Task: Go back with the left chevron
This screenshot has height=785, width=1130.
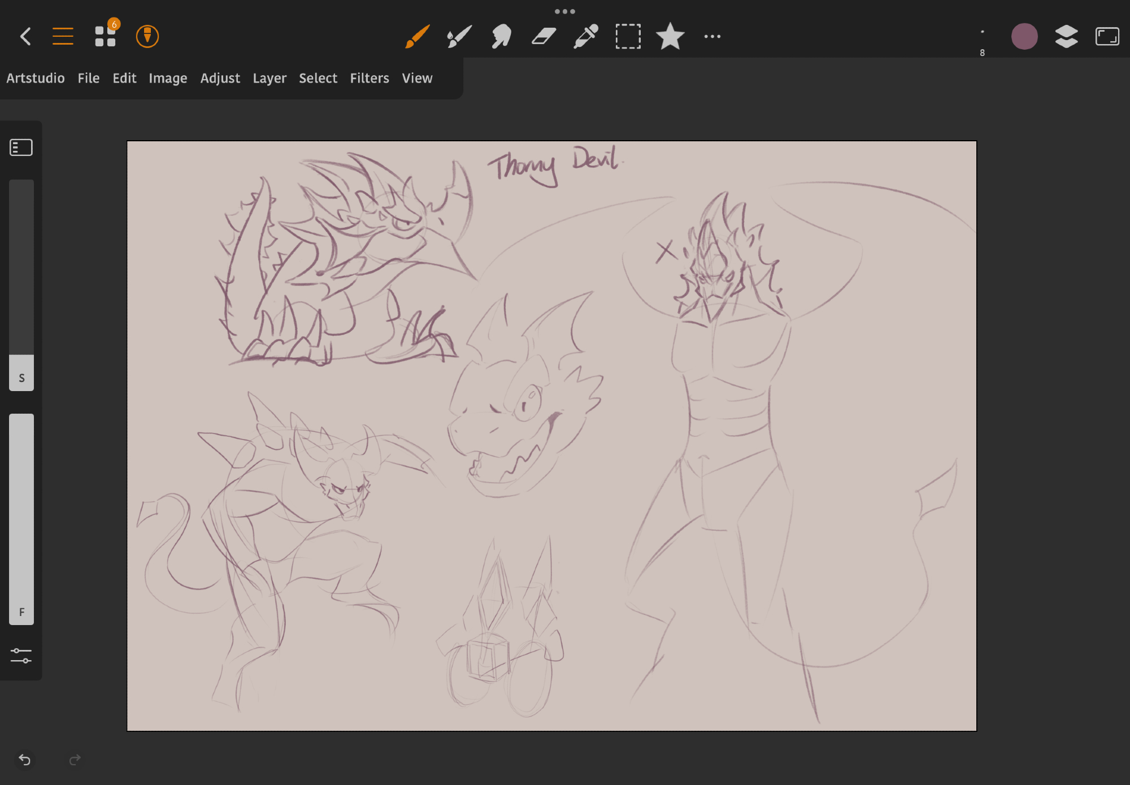Action: click(x=25, y=37)
